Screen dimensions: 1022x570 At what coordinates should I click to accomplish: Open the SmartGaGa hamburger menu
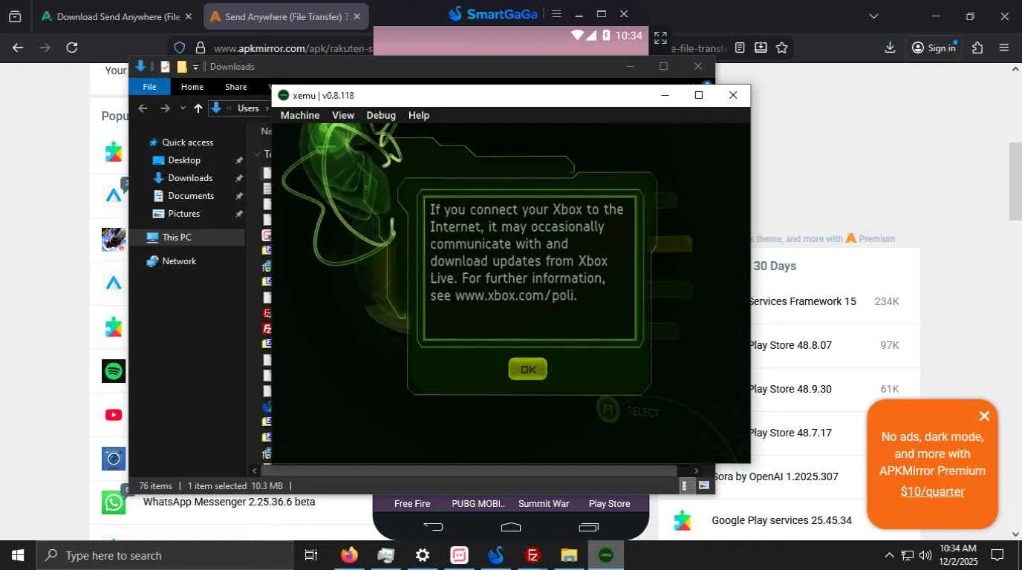[x=556, y=13]
